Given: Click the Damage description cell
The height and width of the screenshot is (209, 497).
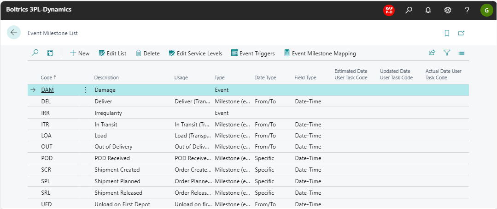Looking at the screenshot, I should tap(105, 90).
